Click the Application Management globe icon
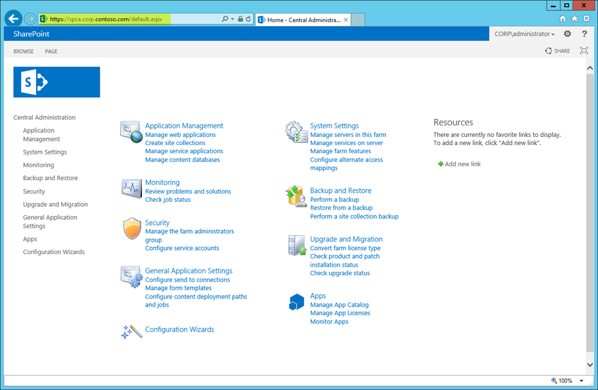 point(131,132)
